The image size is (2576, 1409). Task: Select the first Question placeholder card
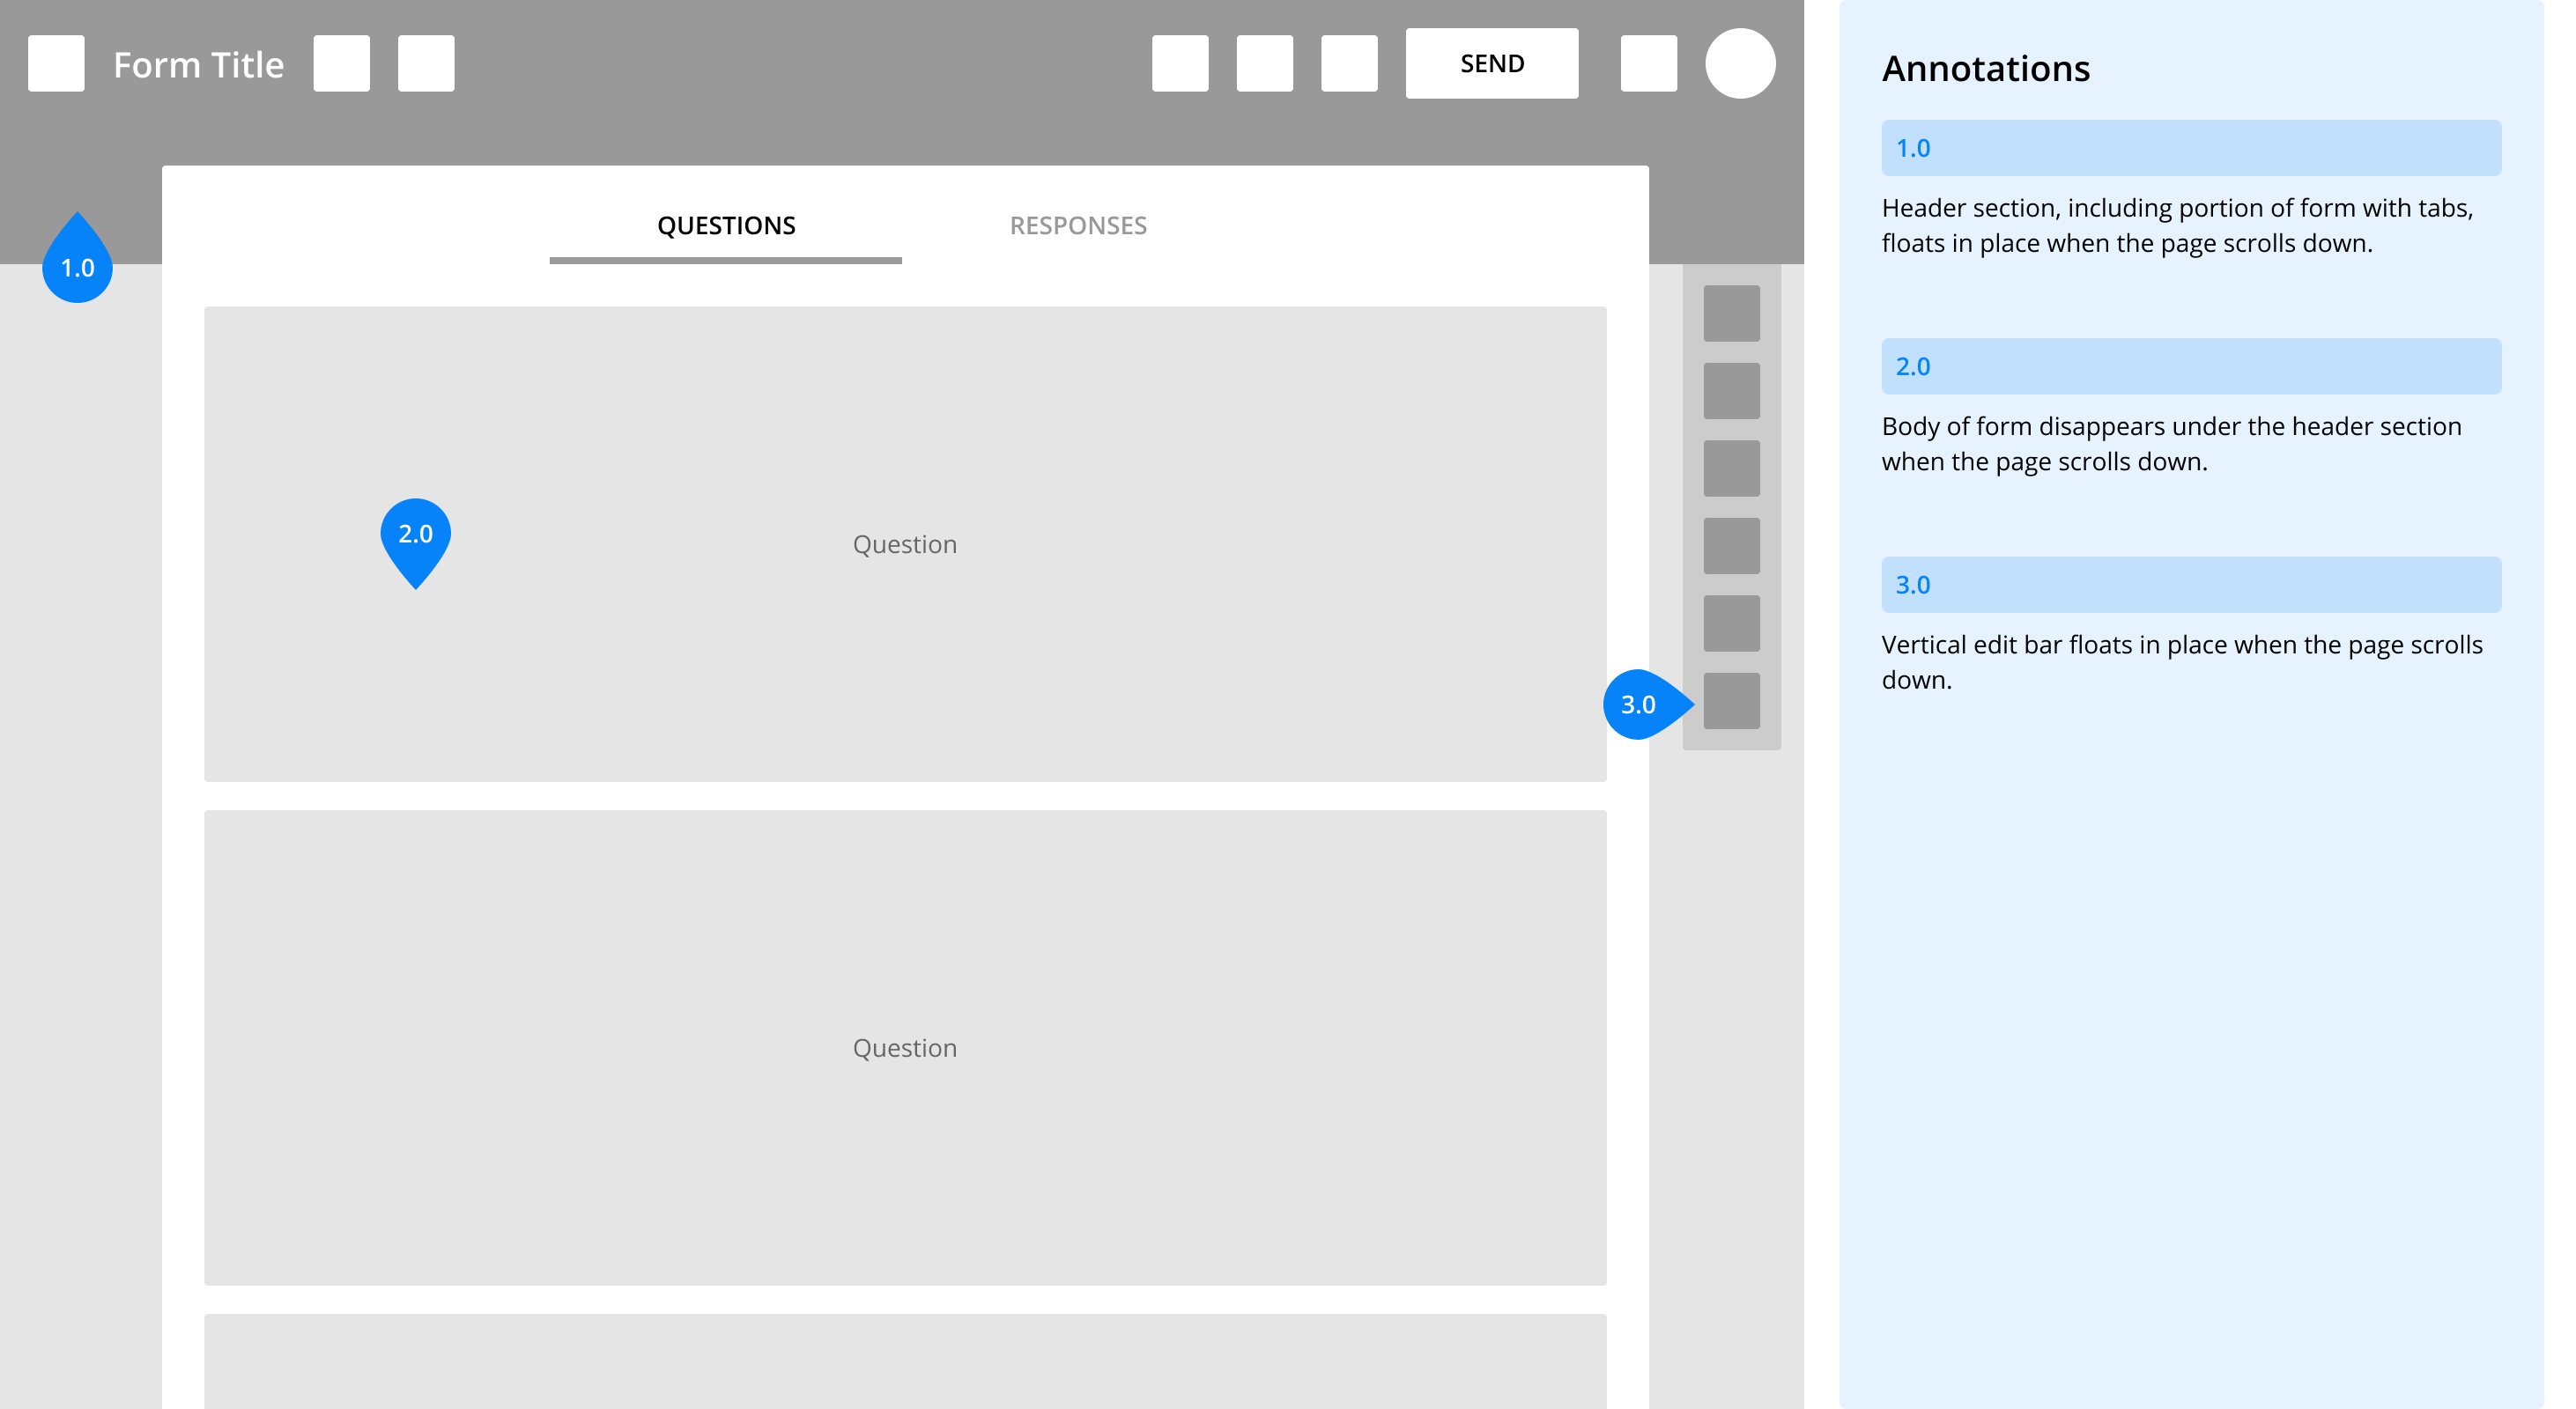[905, 544]
